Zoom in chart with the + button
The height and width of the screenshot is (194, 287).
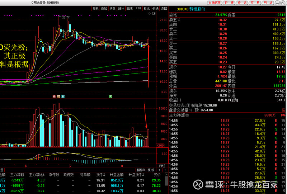[x=159, y=170]
